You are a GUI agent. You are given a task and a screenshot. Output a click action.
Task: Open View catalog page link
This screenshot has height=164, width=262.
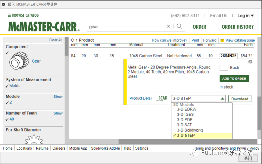pos(240,40)
